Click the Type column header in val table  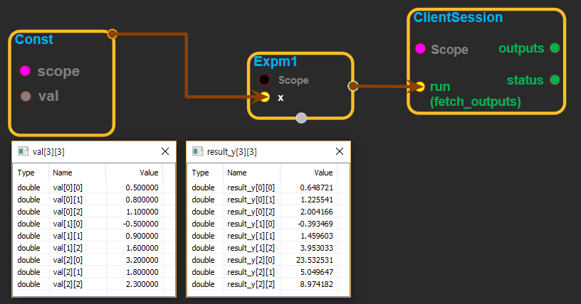26,173
